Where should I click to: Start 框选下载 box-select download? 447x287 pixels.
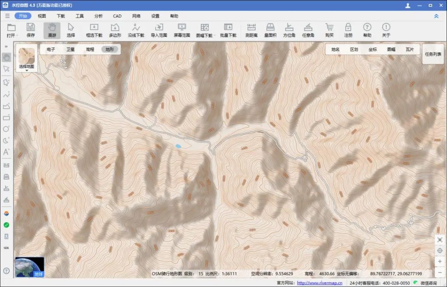point(94,31)
